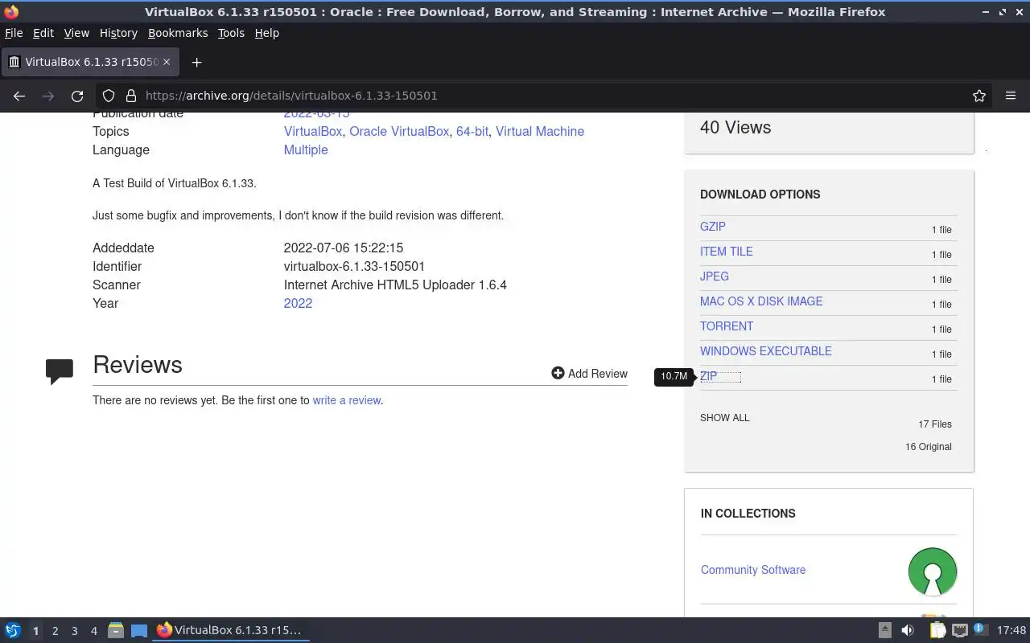Viewport: 1030px width, 643px height.
Task: Open the VirtualBox topic link
Action: tap(313, 131)
